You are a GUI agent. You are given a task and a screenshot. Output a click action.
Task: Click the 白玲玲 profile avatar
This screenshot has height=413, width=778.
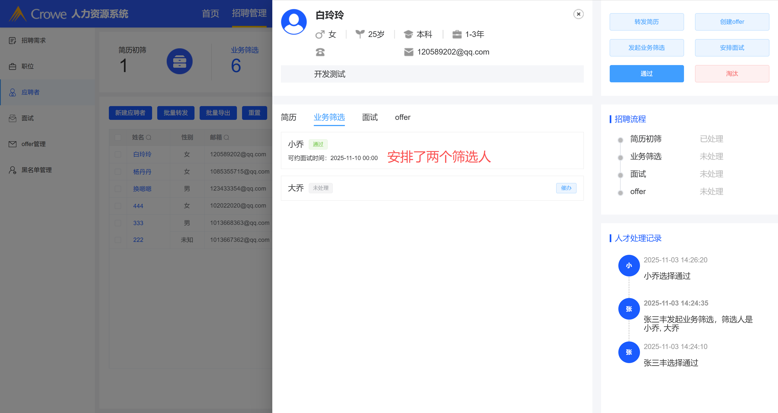tap(294, 22)
